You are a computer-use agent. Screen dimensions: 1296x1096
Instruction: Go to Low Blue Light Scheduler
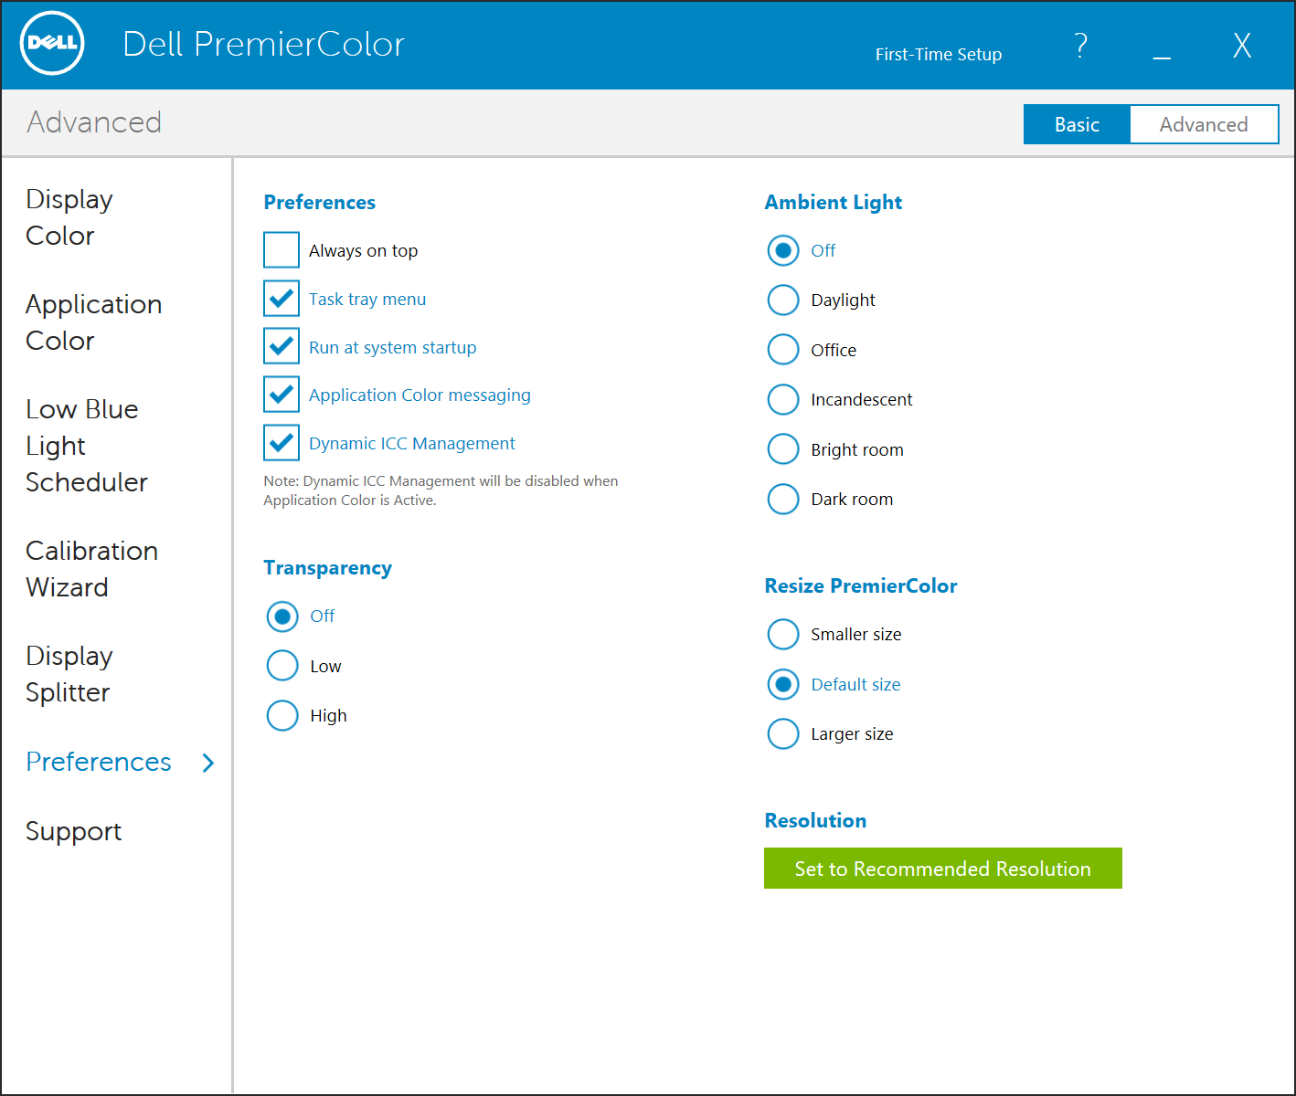coord(86,446)
